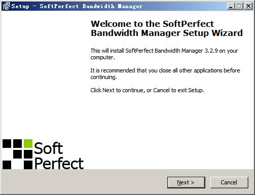Abort installation via the Cancel button

point(229,182)
